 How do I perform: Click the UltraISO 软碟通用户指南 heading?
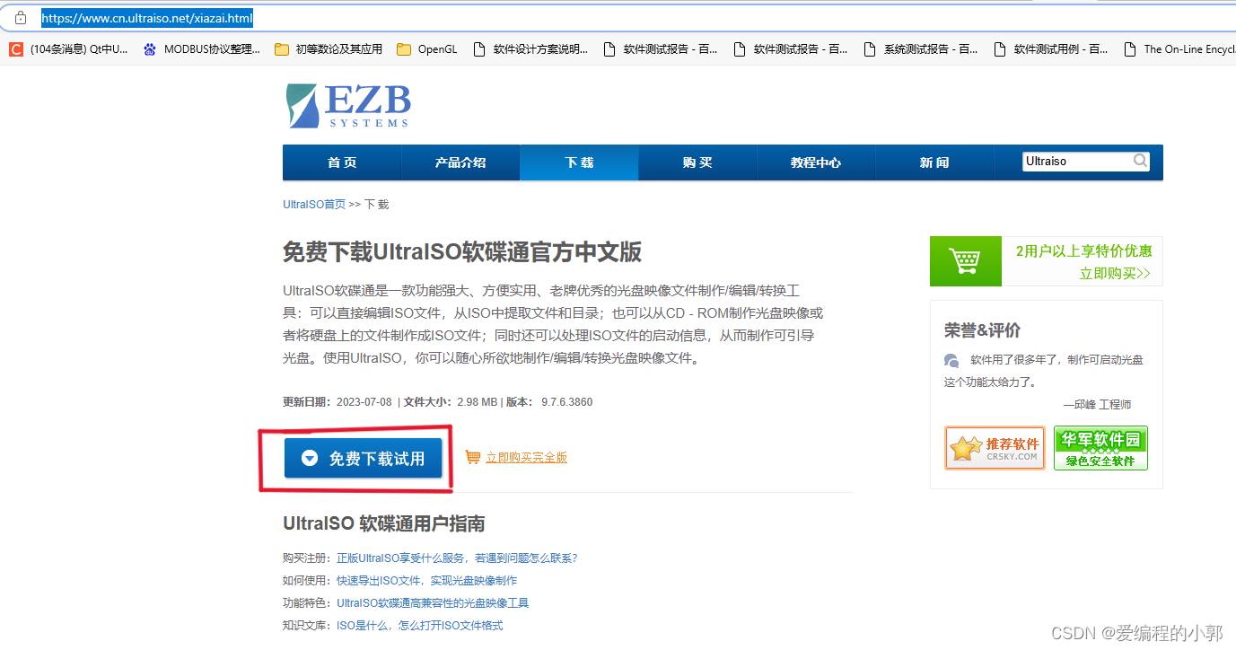384,523
